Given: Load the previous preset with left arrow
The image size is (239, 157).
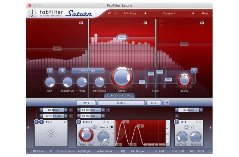Looking at the screenshot, I should [145, 13].
